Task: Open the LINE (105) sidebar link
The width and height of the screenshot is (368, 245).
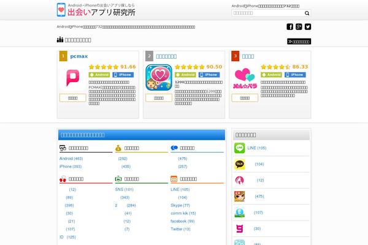Action: (x=257, y=148)
